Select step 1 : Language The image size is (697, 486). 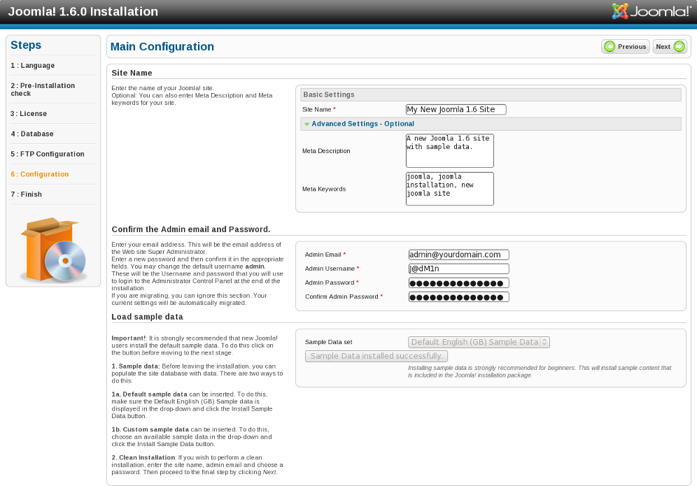32,65
